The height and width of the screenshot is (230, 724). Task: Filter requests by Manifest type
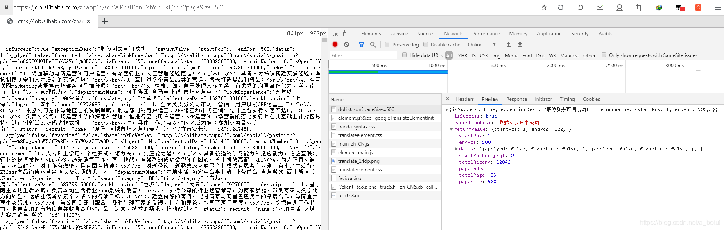(x=570, y=55)
